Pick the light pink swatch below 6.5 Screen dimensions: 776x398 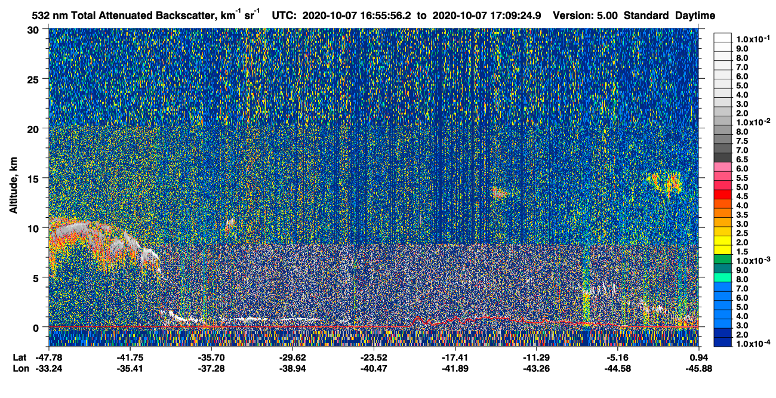(x=723, y=168)
